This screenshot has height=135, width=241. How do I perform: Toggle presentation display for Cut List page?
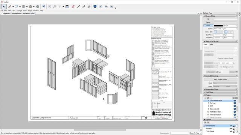pos(235,103)
